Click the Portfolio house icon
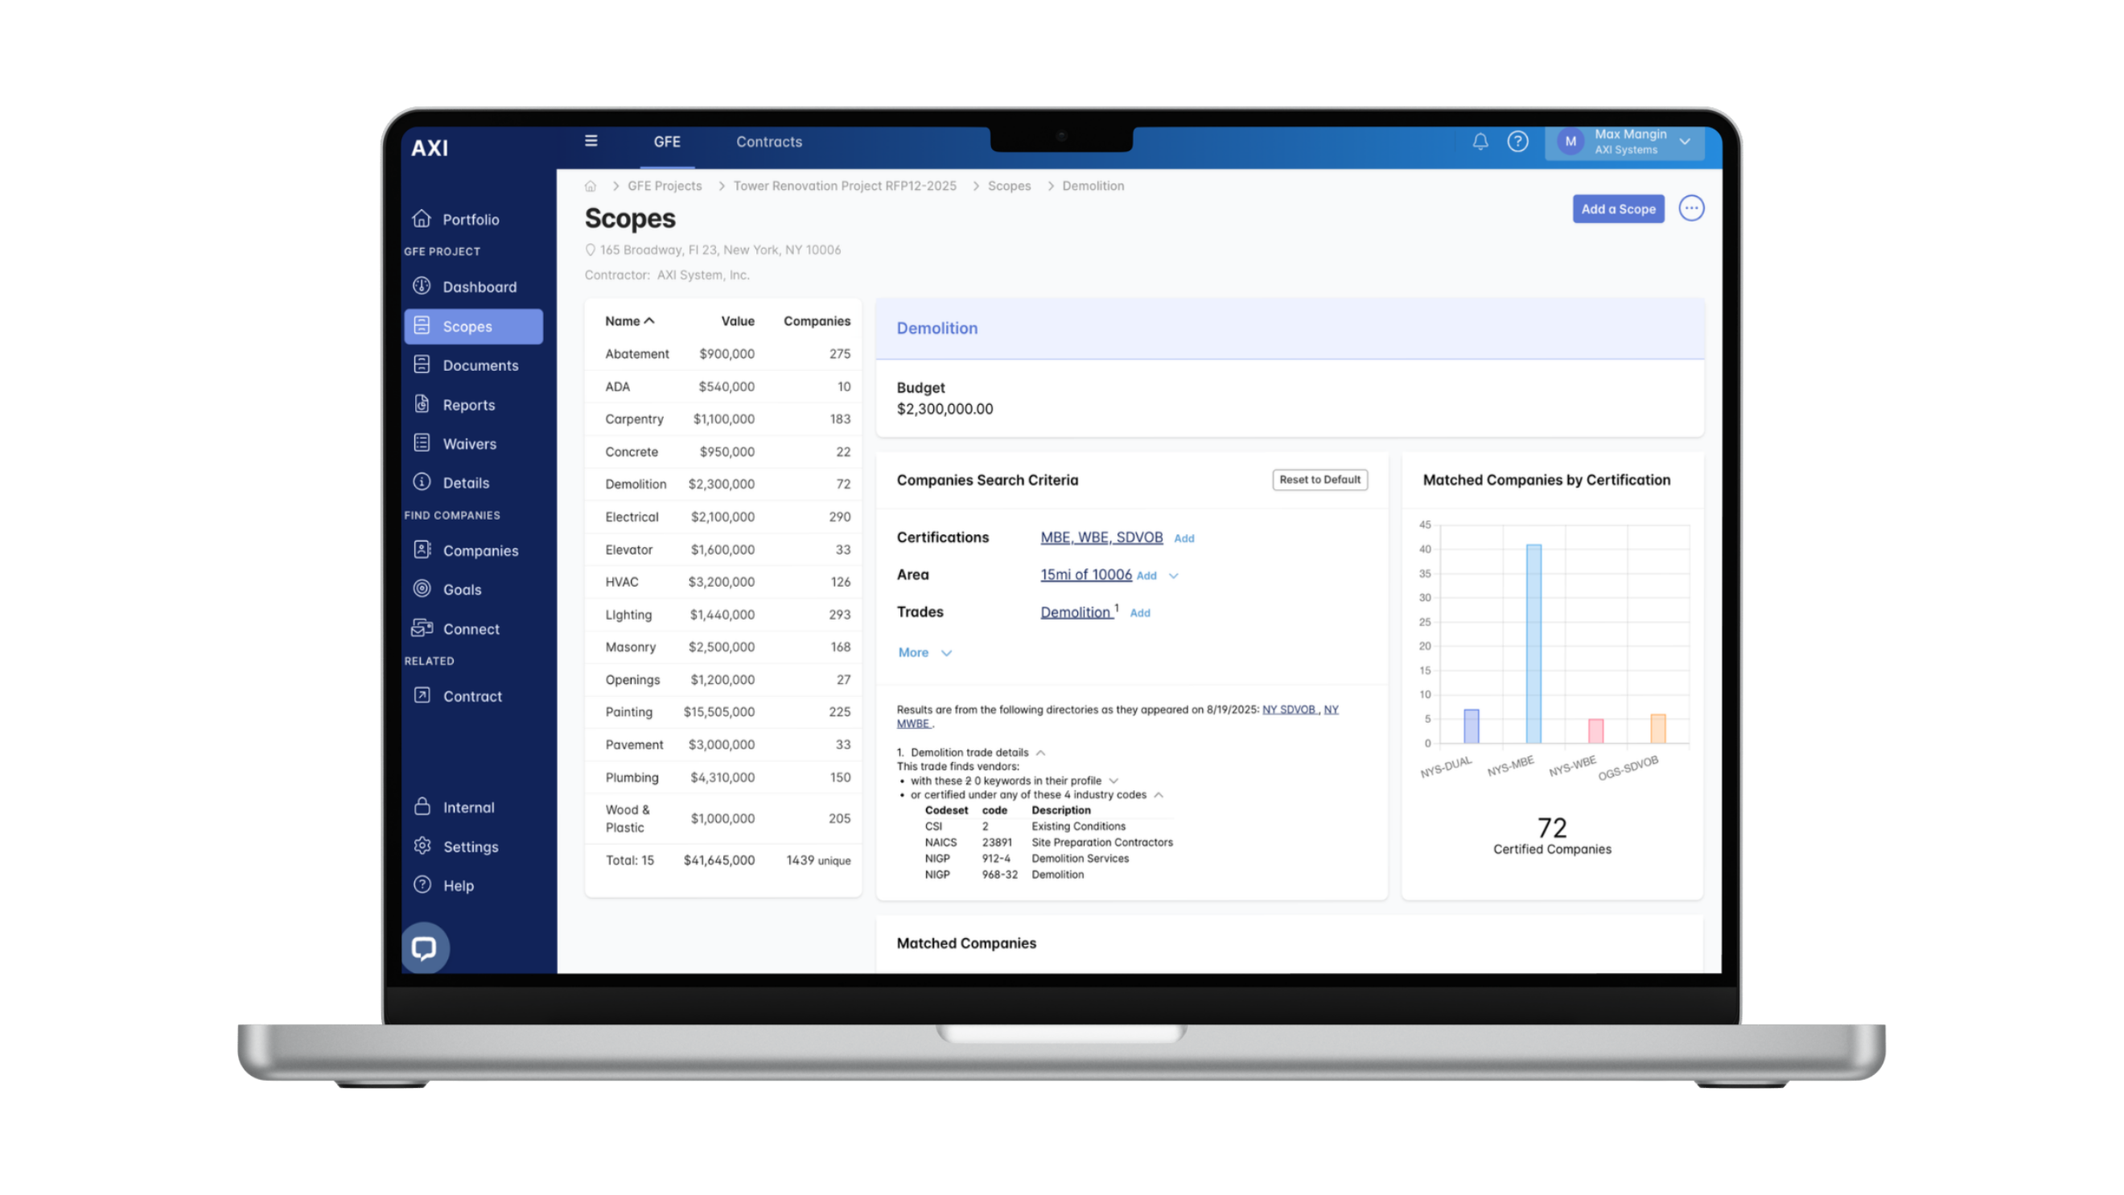 [x=422, y=219]
